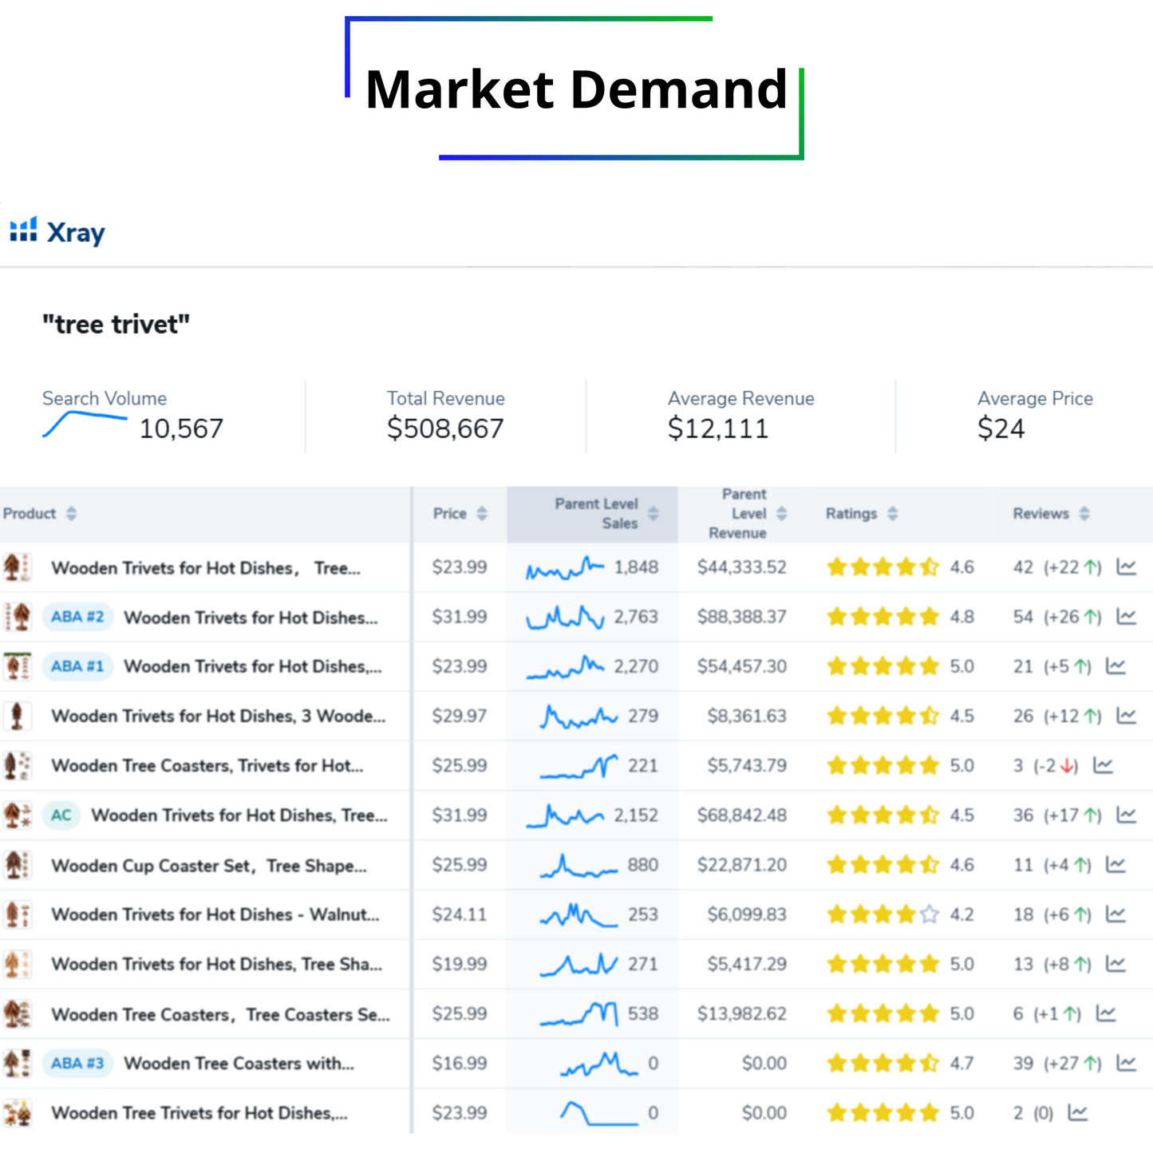Click the $5,417.29 revenue cell
This screenshot has width=1153, height=1153.
[747, 965]
